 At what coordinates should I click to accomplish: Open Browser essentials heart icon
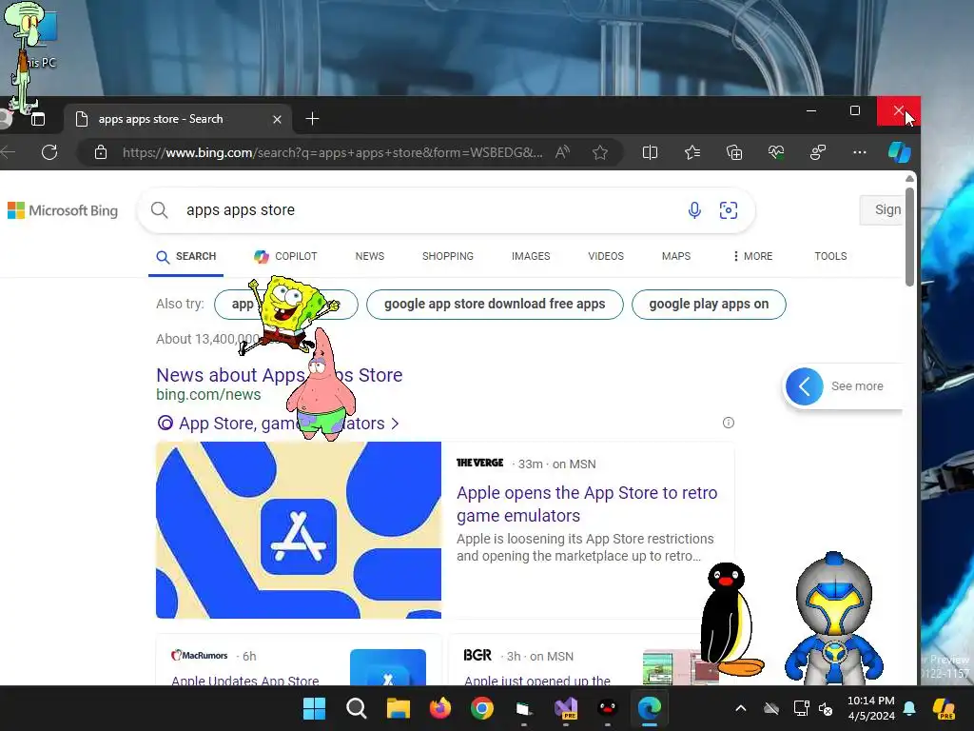[x=776, y=152]
